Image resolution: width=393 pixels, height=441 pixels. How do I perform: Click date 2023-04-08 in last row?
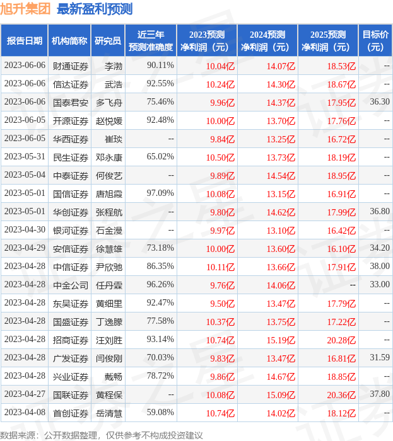coord(25,413)
